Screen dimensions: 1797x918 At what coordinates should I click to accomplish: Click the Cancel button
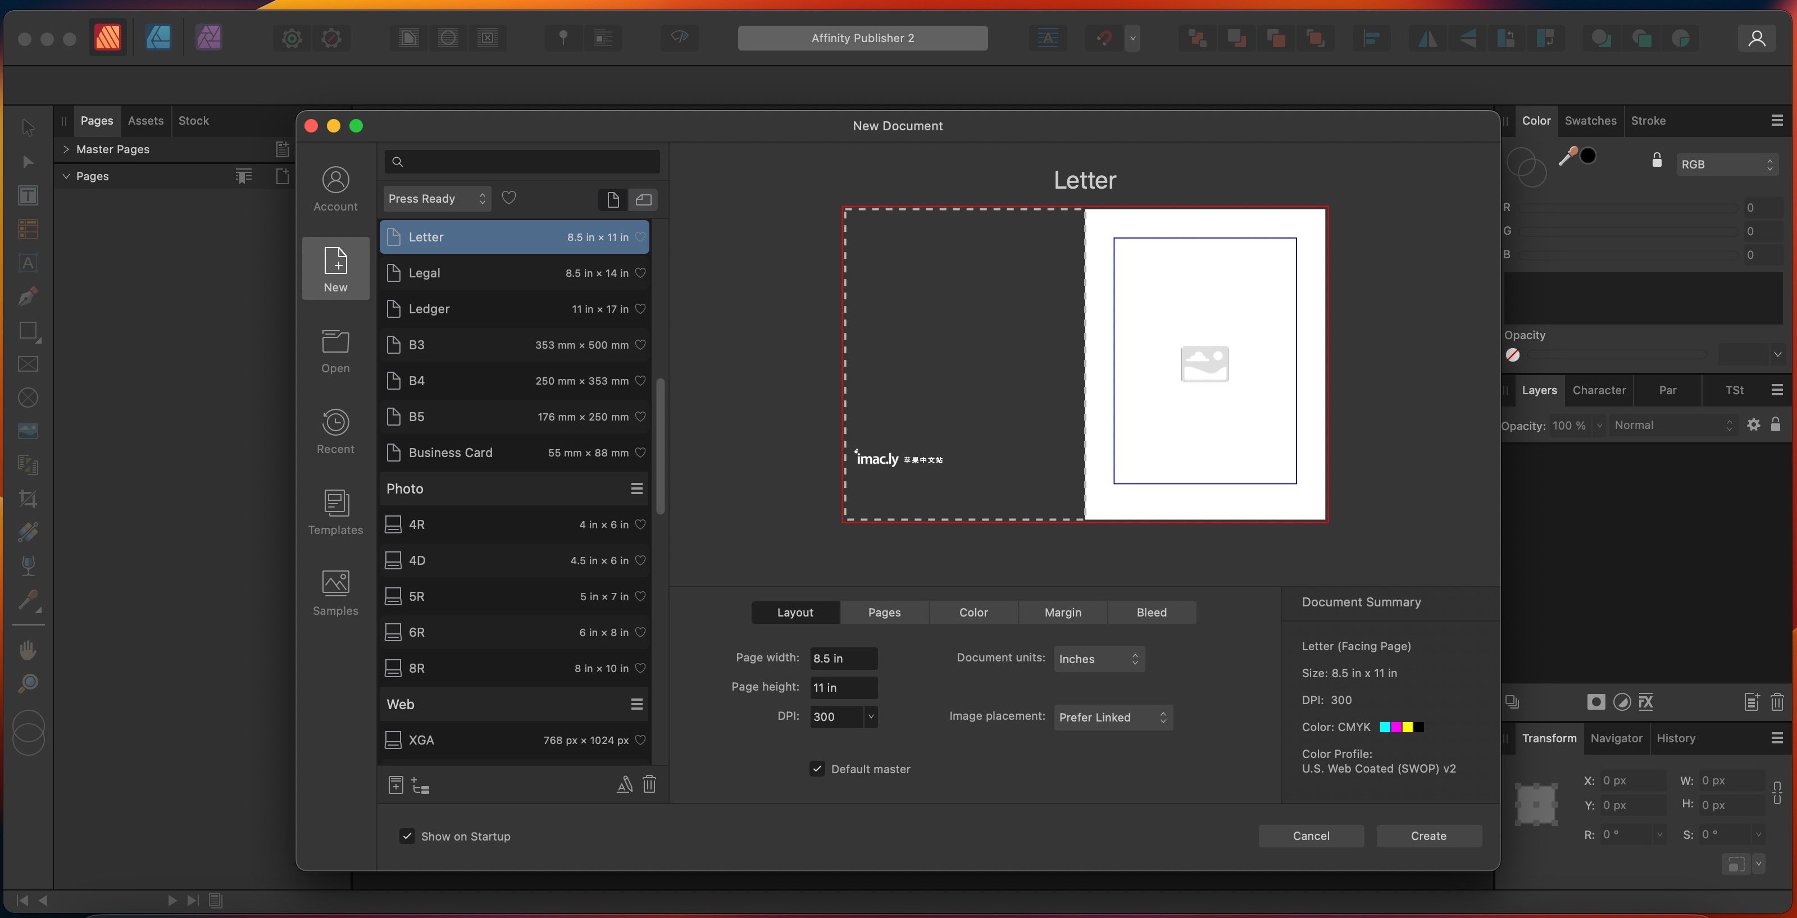pos(1311,836)
